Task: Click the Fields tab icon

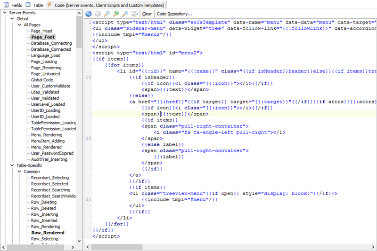Action: point(6,5)
